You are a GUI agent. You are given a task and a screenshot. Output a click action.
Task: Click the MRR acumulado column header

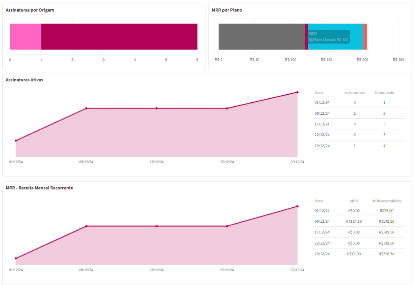[x=387, y=201]
